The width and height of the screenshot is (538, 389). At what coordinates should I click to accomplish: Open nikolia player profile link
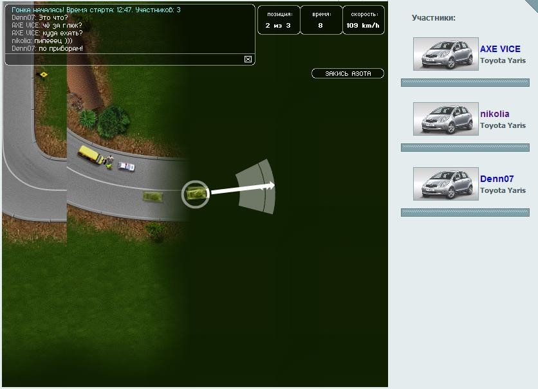[494, 114]
